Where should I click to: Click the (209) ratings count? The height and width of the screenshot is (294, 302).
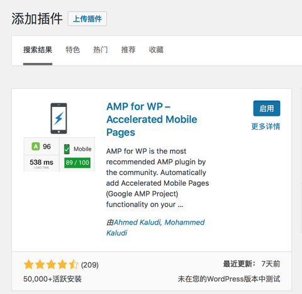tap(90, 265)
